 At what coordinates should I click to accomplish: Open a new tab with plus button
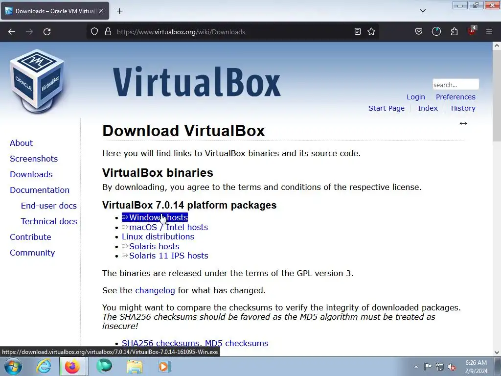click(119, 11)
